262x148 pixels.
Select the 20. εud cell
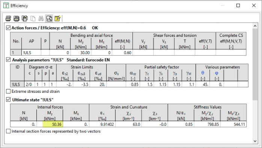(98, 85)
